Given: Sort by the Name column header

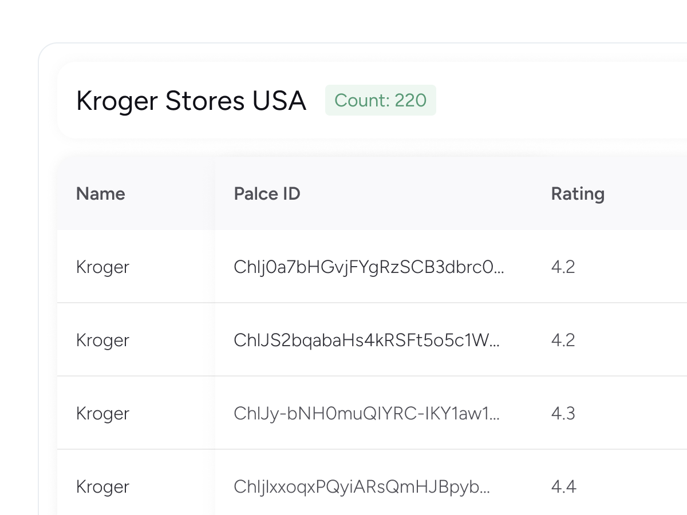Looking at the screenshot, I should coord(100,194).
